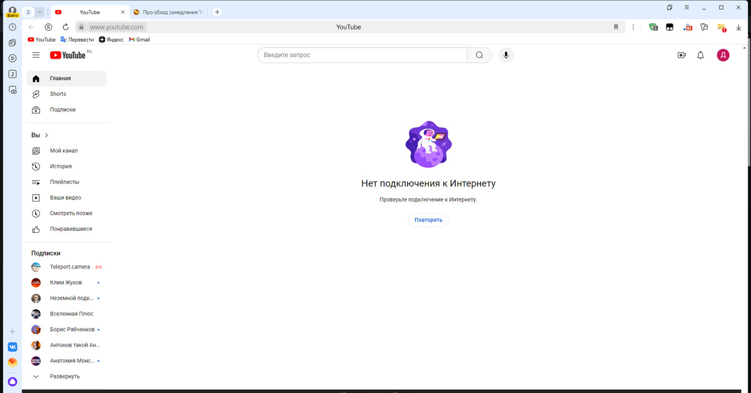
Task: Open the side panel play media icon
Action: 12,58
